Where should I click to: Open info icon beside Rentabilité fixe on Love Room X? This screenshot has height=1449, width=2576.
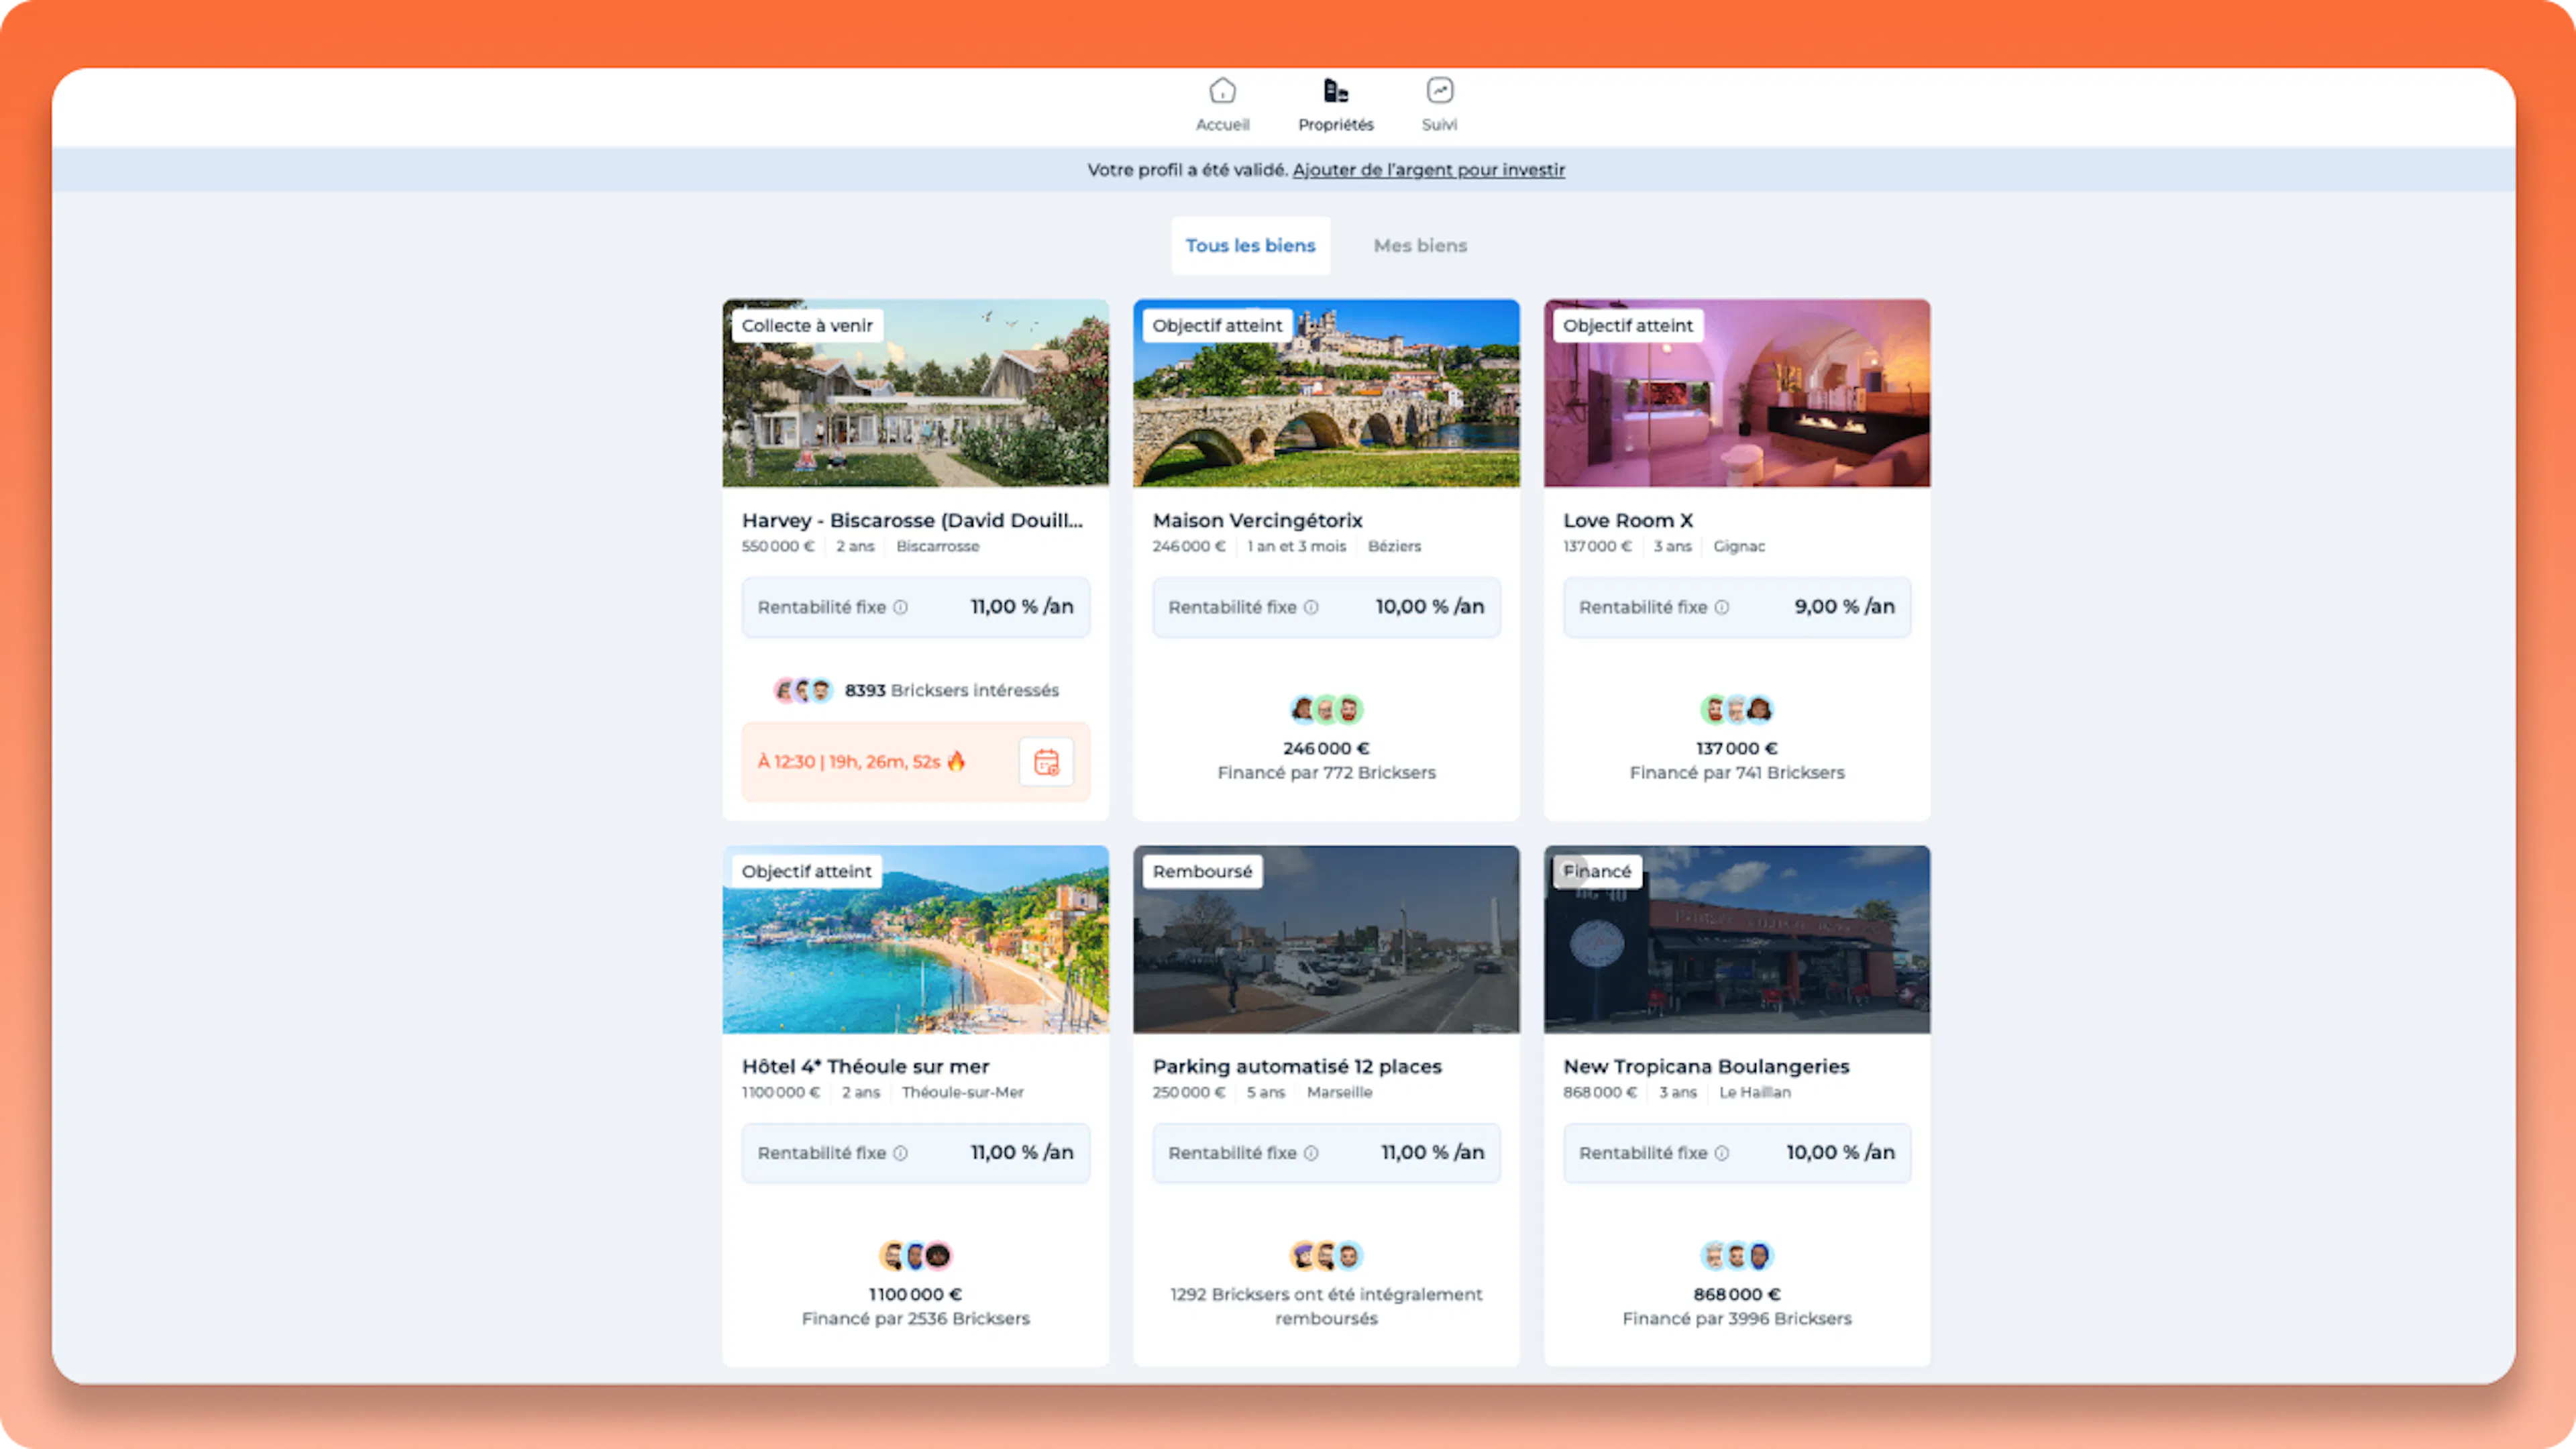pyautogui.click(x=1722, y=607)
